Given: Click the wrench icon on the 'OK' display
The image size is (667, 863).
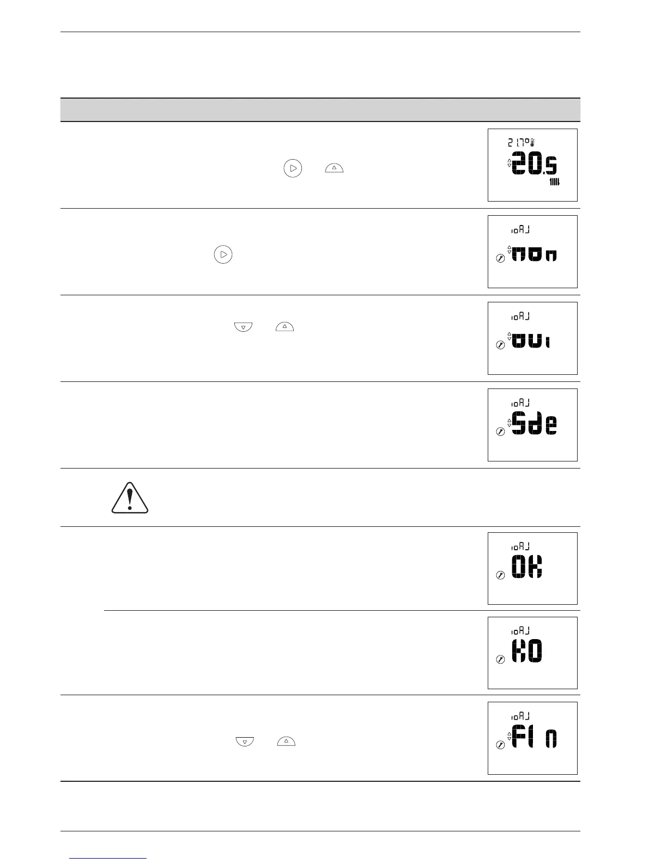Looking at the screenshot, I should tap(501, 575).
